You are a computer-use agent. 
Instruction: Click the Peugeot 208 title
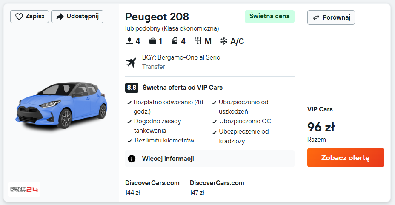click(157, 17)
